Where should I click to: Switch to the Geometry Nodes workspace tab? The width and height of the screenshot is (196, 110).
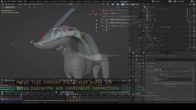(106, 2)
